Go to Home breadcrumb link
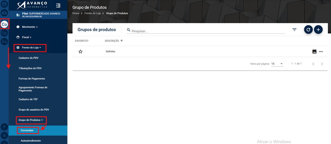331x144 pixels. click(x=76, y=13)
